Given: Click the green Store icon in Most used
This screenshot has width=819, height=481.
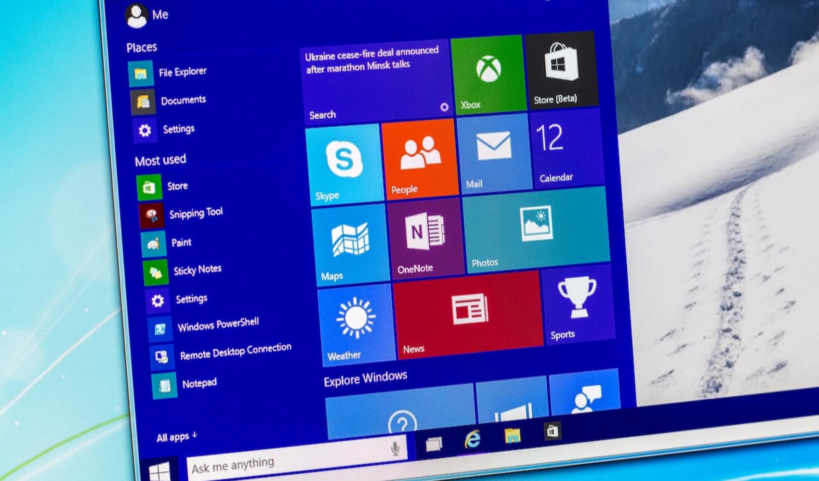Looking at the screenshot, I should coord(149,187).
